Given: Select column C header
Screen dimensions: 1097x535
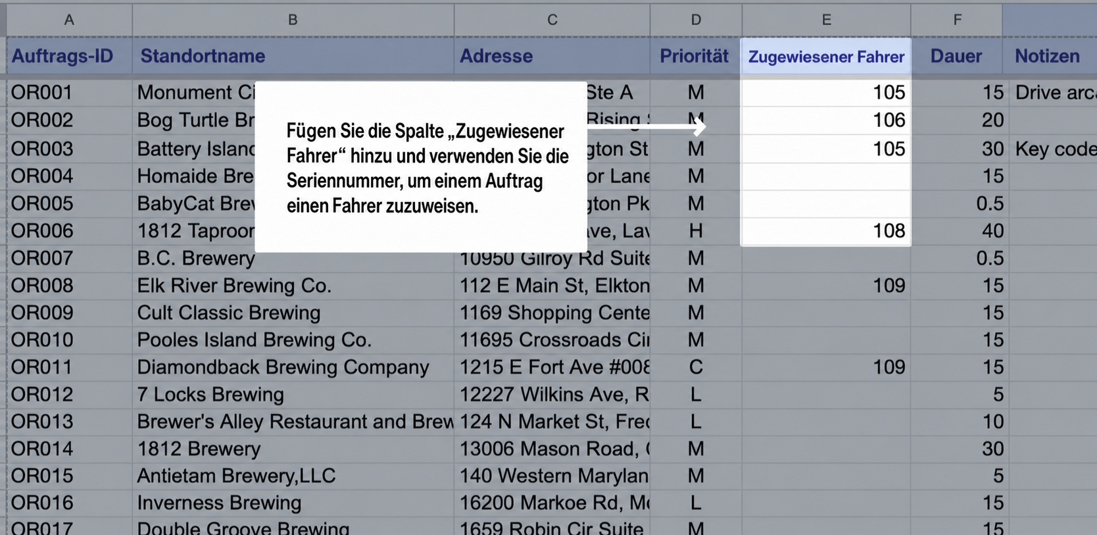Looking at the screenshot, I should click(552, 20).
